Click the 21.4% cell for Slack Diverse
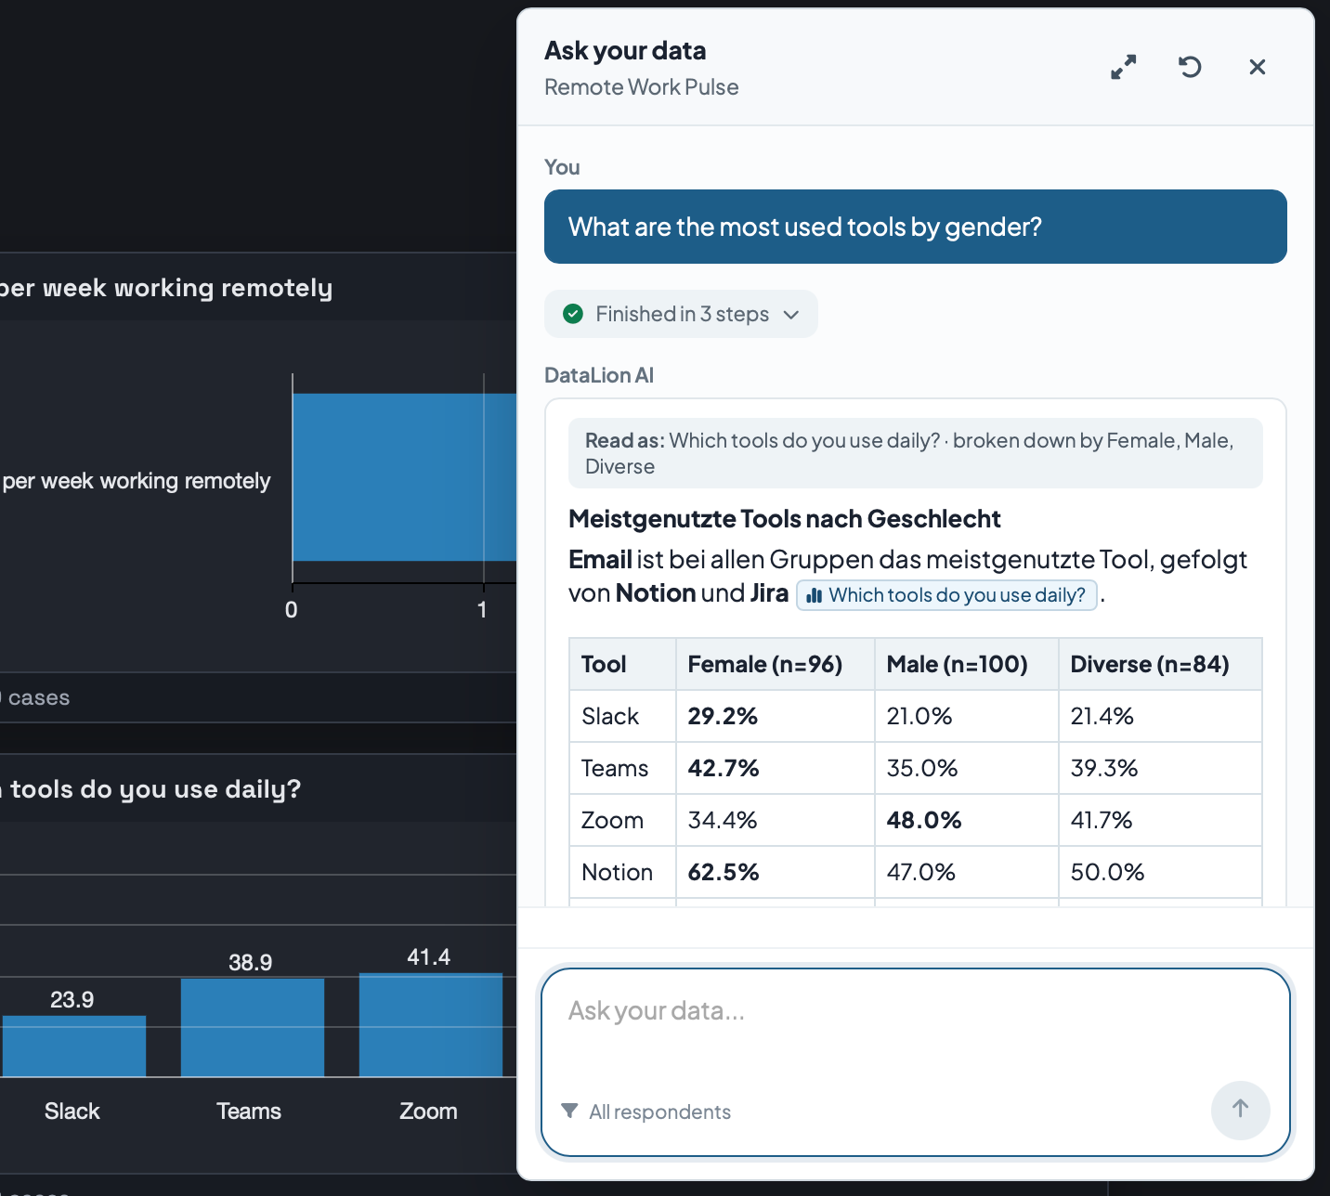The image size is (1330, 1196). click(1160, 716)
